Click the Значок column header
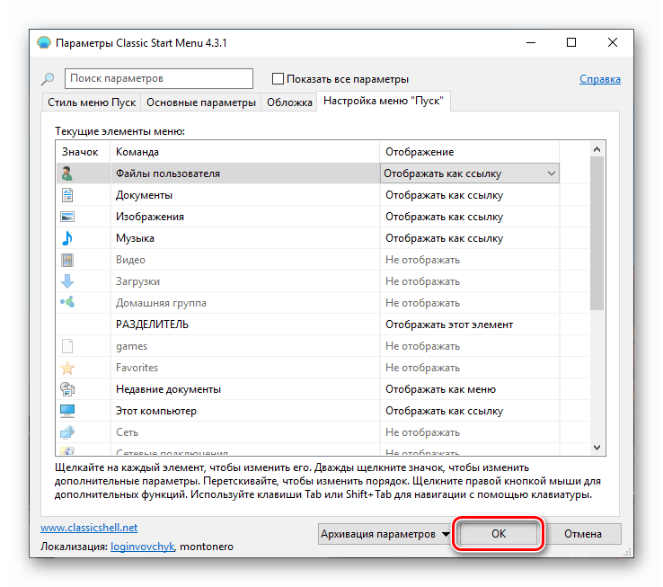The image size is (663, 587). 83,152
